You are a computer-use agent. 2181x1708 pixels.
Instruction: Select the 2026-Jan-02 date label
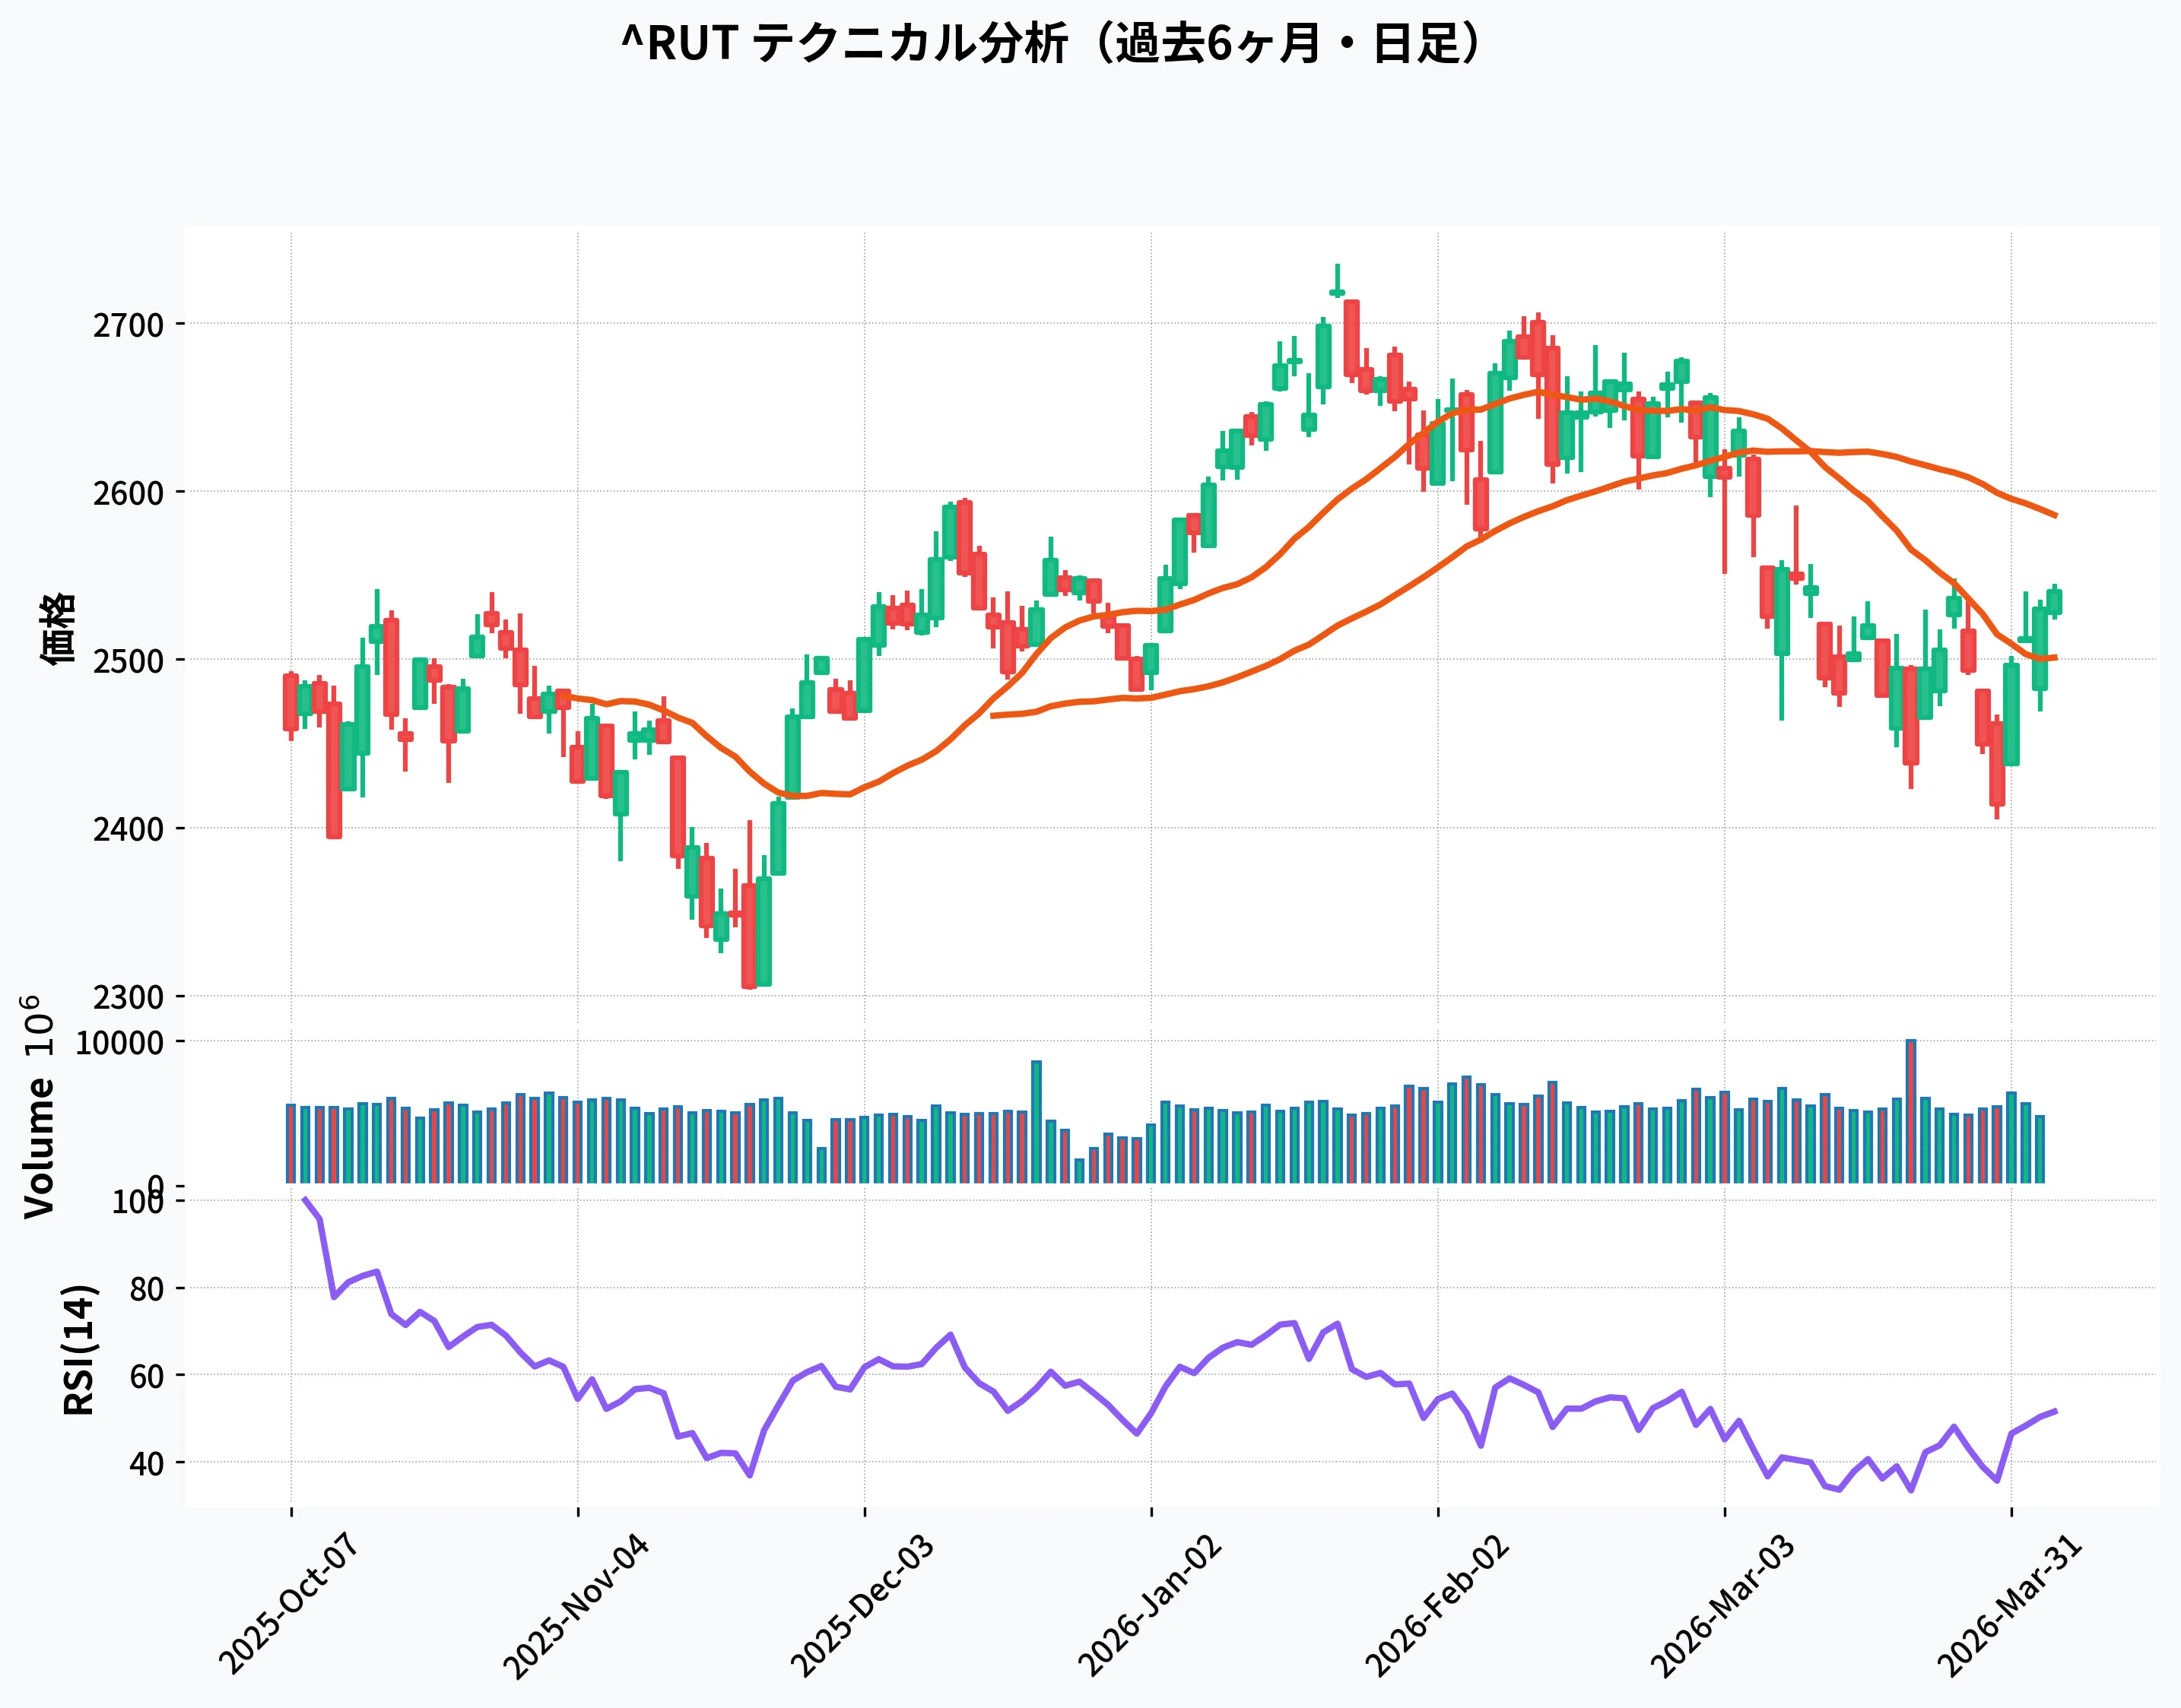coord(1150,1604)
